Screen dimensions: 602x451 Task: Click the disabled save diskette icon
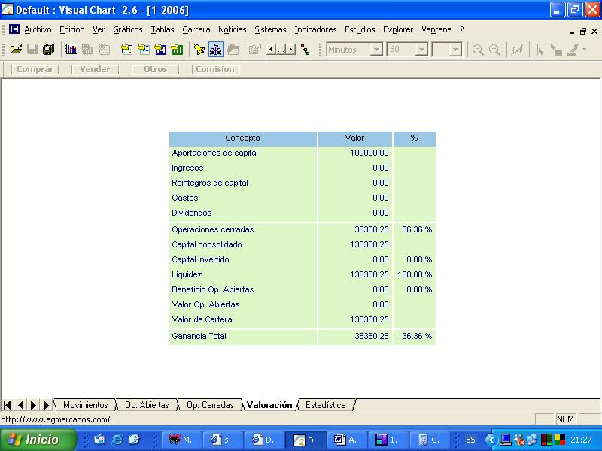(32, 50)
